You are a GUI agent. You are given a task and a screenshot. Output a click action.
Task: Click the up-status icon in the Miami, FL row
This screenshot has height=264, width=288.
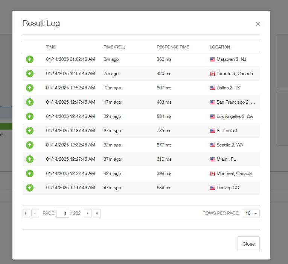tap(30, 159)
